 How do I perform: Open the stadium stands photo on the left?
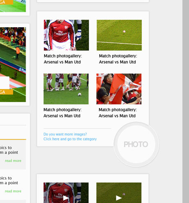(13, 65)
